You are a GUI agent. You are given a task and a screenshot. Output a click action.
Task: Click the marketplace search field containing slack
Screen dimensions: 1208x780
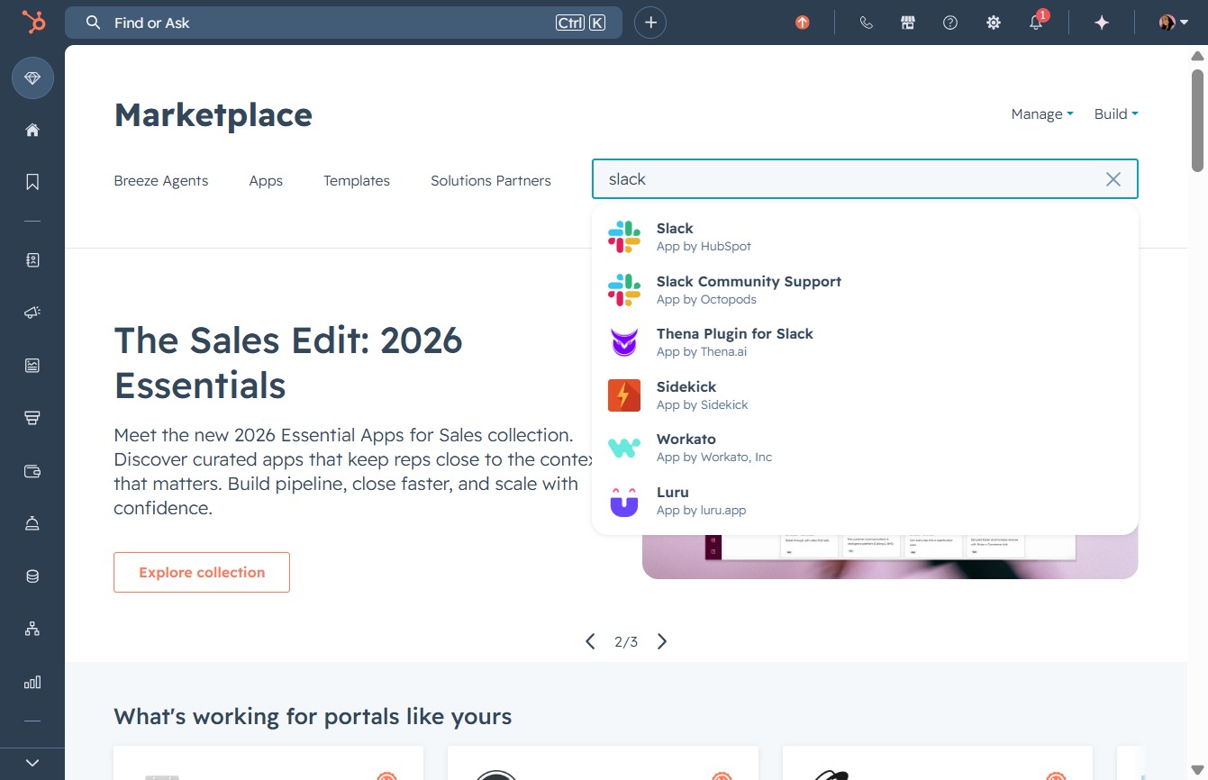[865, 179]
